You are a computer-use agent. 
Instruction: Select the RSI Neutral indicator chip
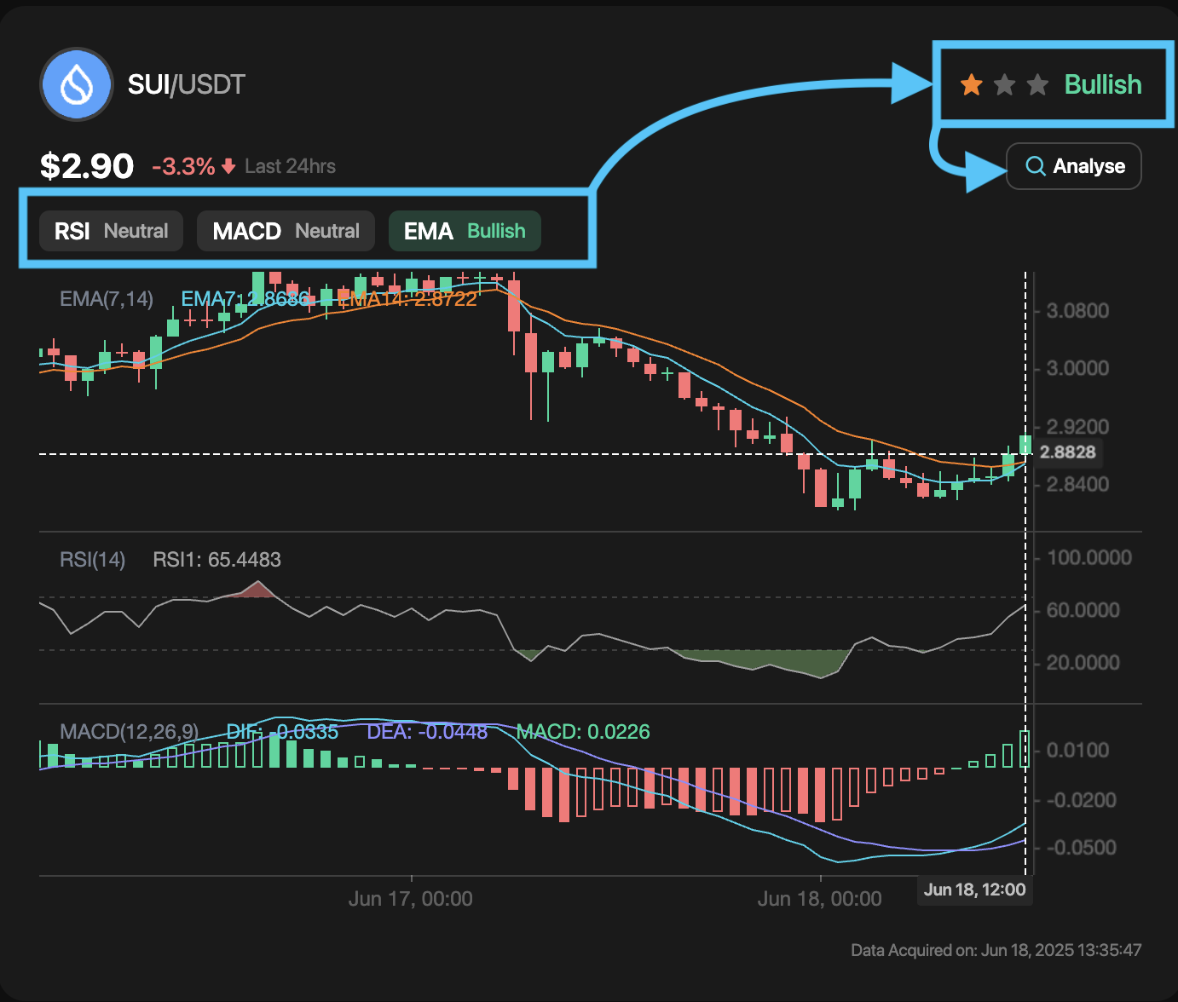tap(112, 231)
